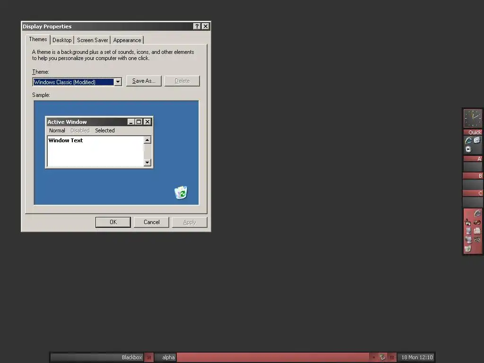Click the 18 Mon 12:10 clock on the bottom bar
The image size is (484, 363).
[417, 357]
